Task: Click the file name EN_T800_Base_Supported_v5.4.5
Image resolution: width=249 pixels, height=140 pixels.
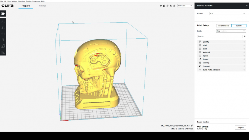Action: [x=175, y=126]
